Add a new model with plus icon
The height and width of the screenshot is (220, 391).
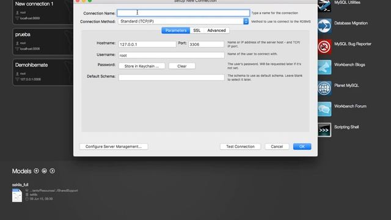click(x=37, y=171)
